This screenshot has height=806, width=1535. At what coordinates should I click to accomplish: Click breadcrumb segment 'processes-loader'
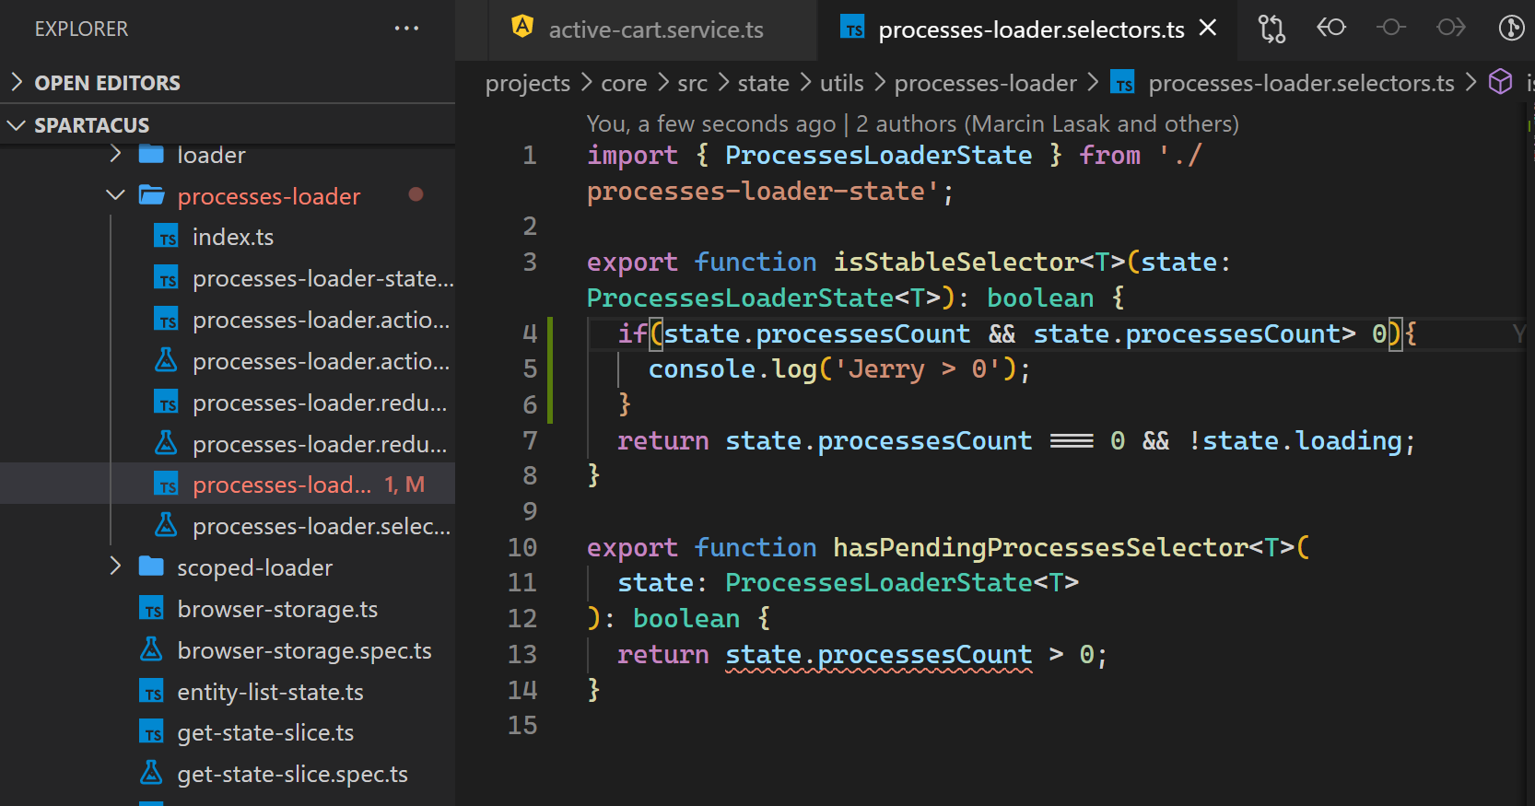[985, 83]
